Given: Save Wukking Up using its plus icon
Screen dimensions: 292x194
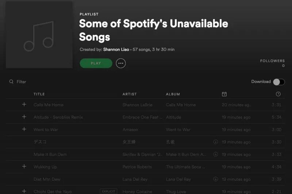Looking at the screenshot, I should [24, 166].
